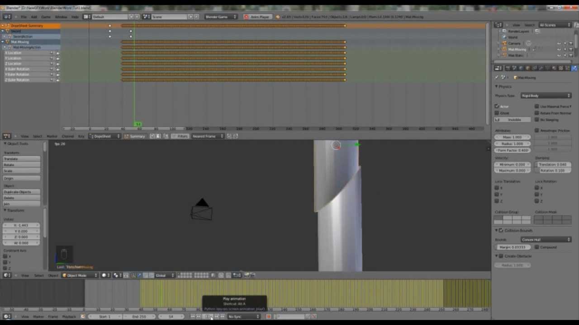Image resolution: width=579 pixels, height=325 pixels.
Task: Click the DopeSheet editor type icon
Action: (x=6, y=136)
